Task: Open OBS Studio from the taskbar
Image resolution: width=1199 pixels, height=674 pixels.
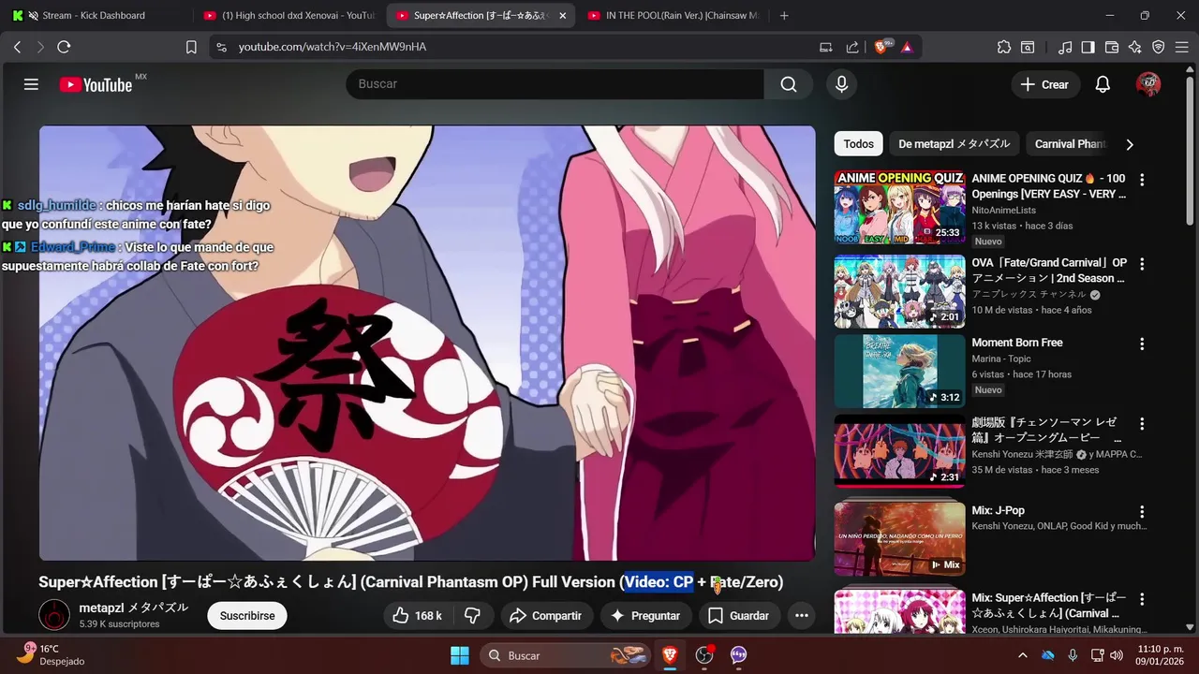Action: click(704, 655)
